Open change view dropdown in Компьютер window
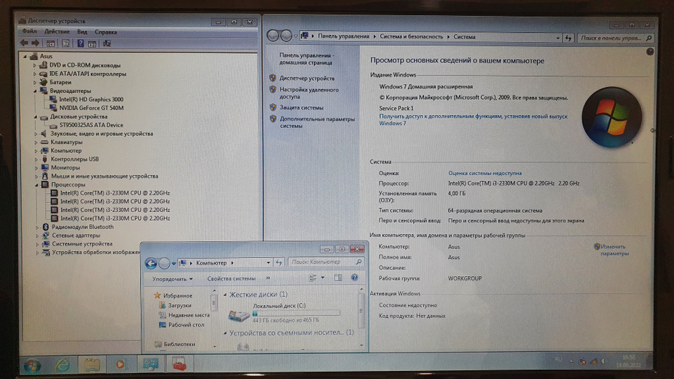 tap(323, 278)
